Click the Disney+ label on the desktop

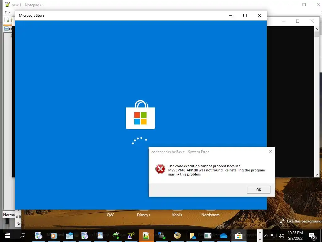point(143,215)
